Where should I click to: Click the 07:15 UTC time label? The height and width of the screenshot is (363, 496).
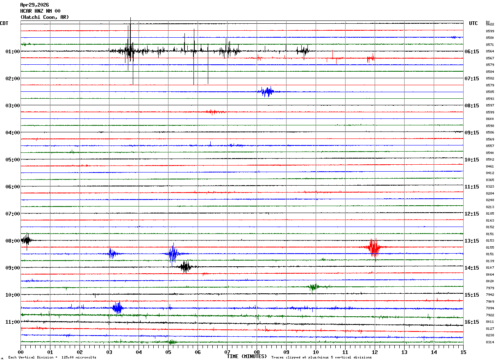point(472,79)
